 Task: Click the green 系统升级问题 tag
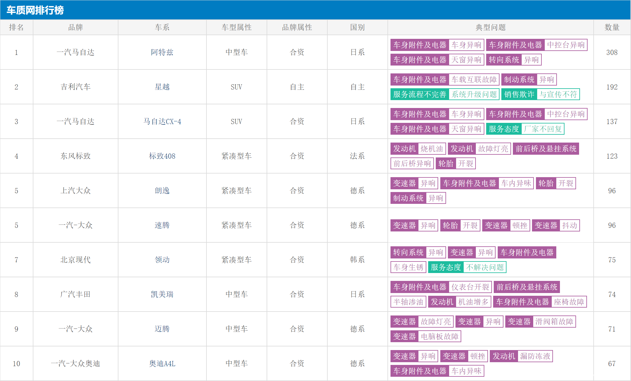pos(474,94)
